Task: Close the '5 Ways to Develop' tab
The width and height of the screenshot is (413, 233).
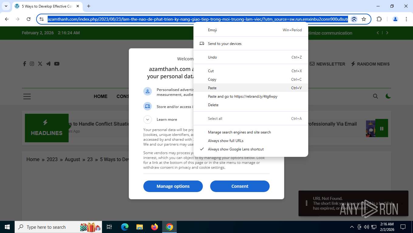Action: [x=78, y=6]
